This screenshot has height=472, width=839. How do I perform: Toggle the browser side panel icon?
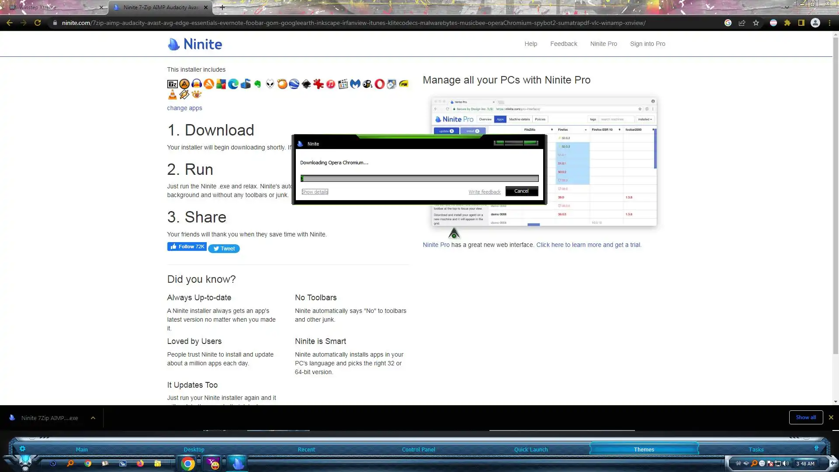[x=801, y=23]
